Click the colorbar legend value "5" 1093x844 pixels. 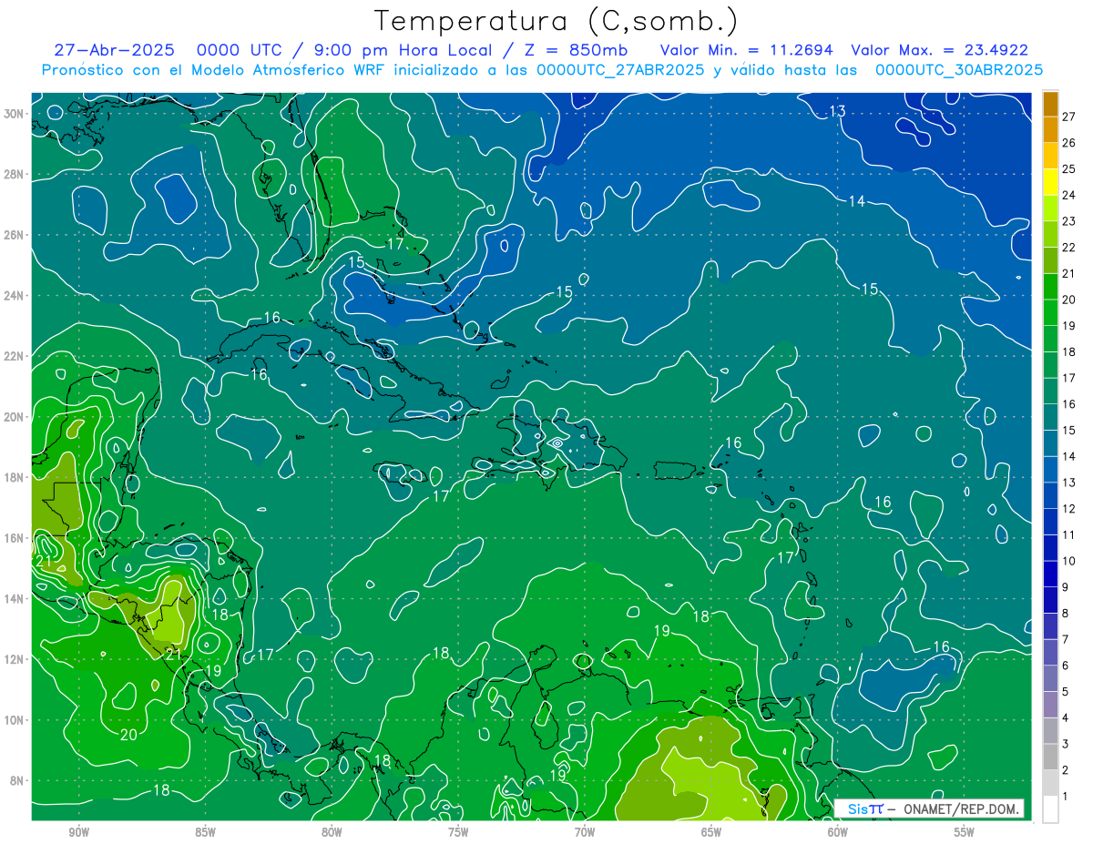pos(1066,692)
